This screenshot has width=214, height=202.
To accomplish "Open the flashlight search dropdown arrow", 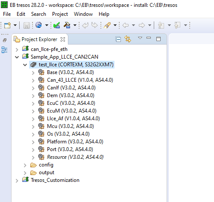I will pos(115,25).
